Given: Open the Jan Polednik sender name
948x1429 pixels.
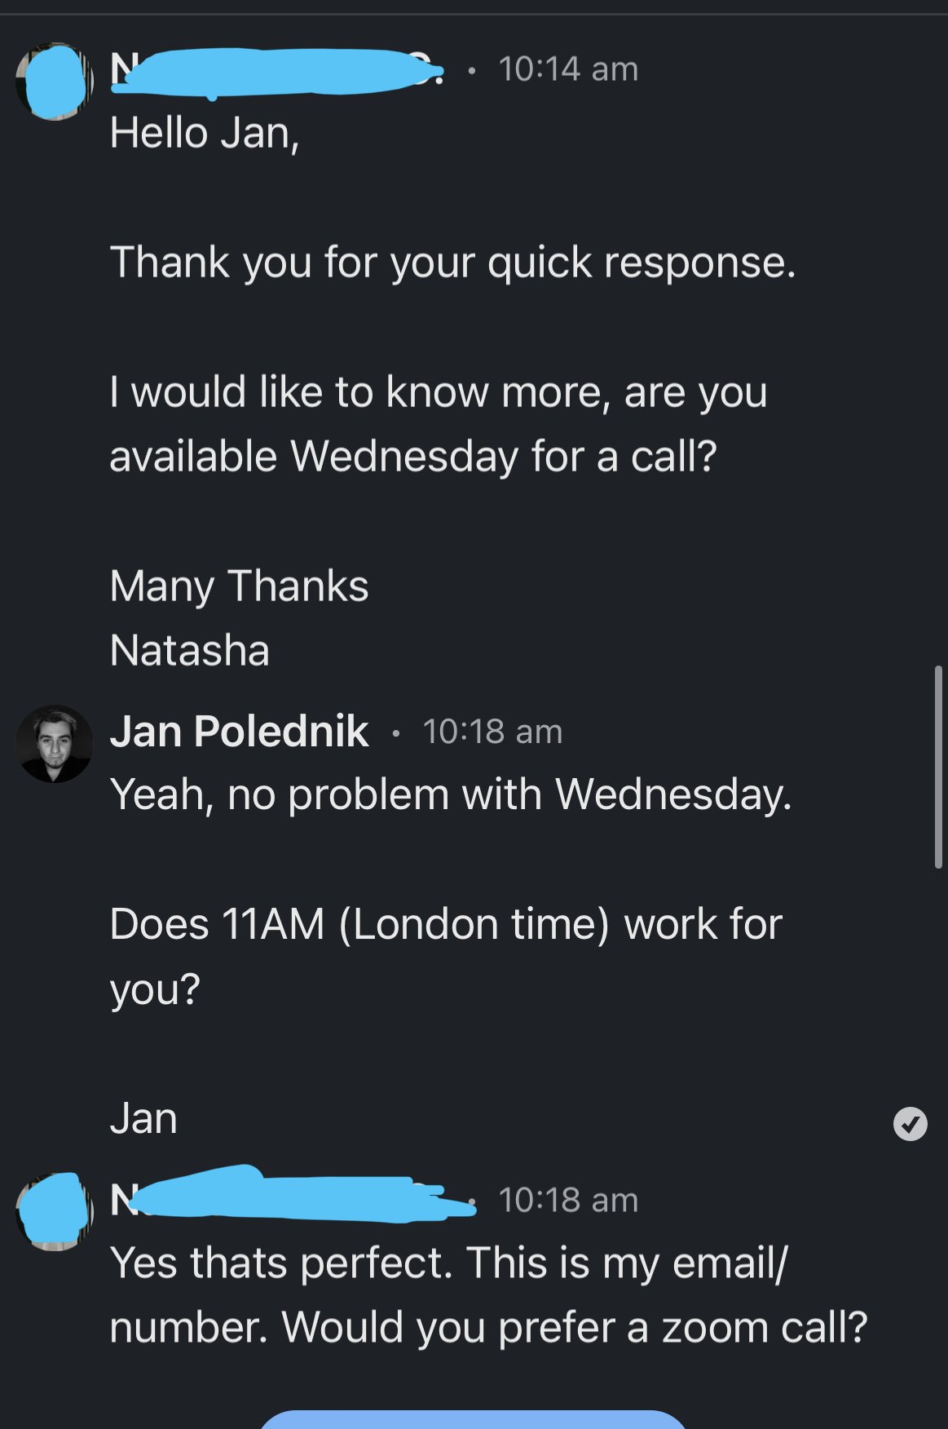Looking at the screenshot, I should 240,731.
